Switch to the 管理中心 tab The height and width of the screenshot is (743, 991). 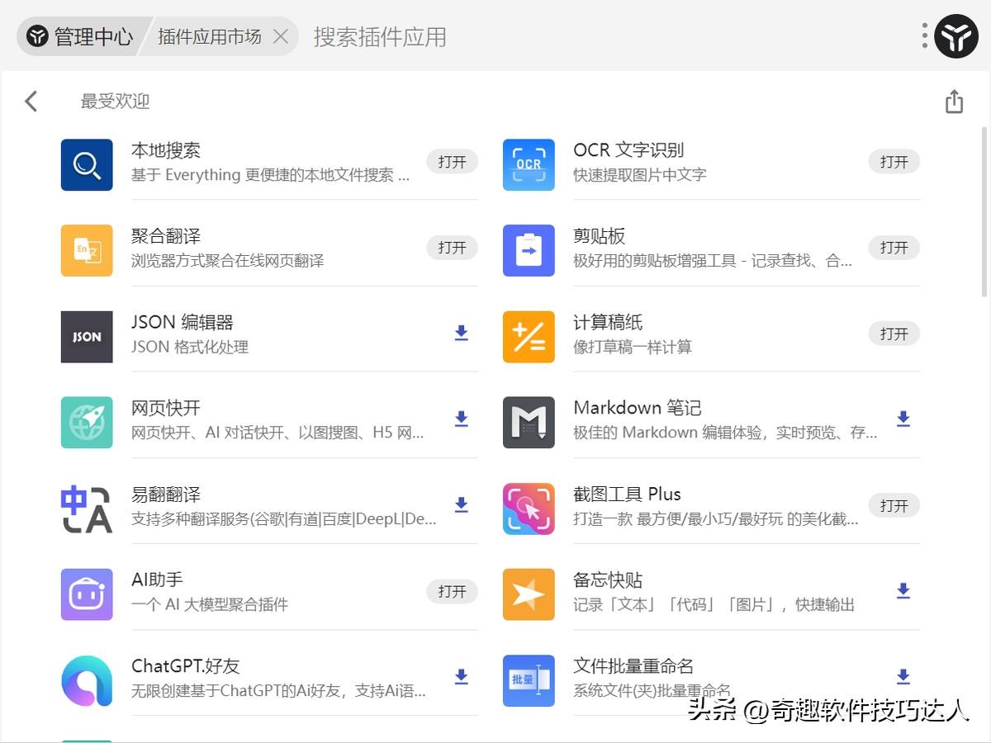pos(81,36)
